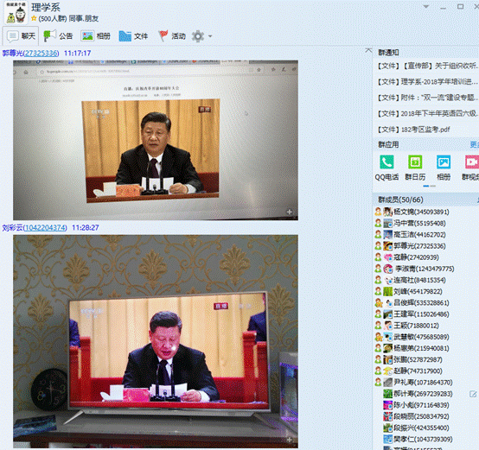The width and height of the screenshot is (479, 450).
Task: Click the plus icon on 刘彩云's image
Action: [290, 440]
